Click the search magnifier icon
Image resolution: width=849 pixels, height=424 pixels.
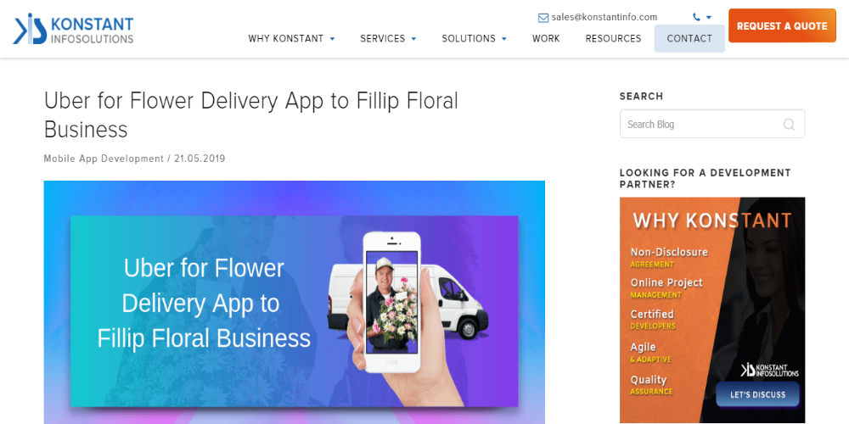tap(789, 125)
